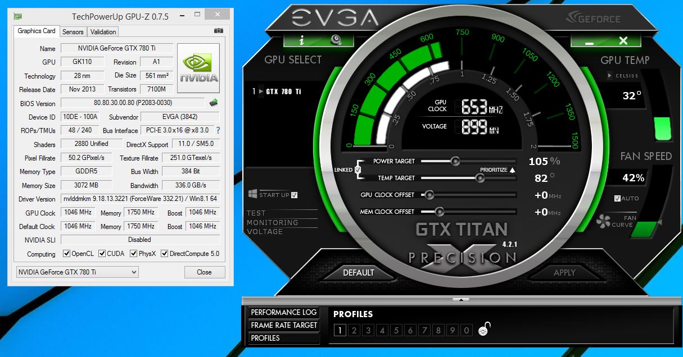Close the EVGA Precision window
683x357 pixels.
[x=623, y=40]
